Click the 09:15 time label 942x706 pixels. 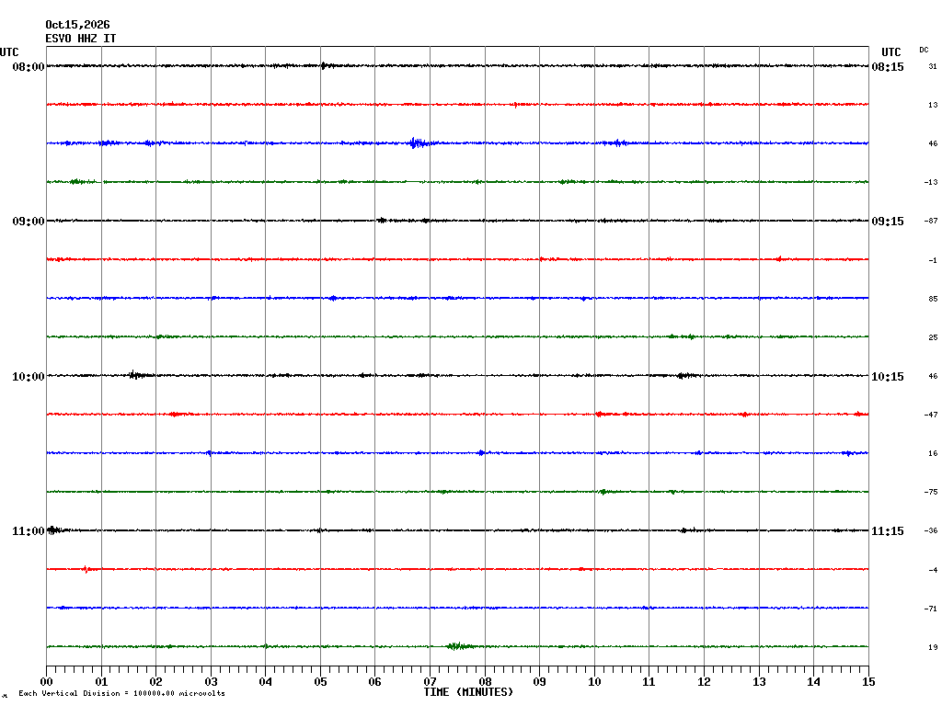pyautogui.click(x=888, y=222)
